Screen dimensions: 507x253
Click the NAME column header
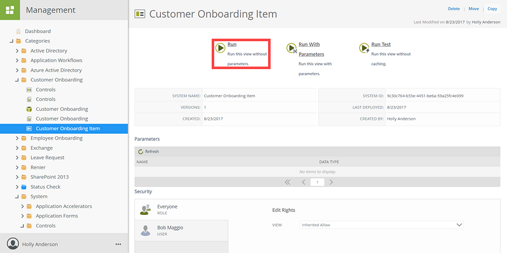[x=142, y=162]
